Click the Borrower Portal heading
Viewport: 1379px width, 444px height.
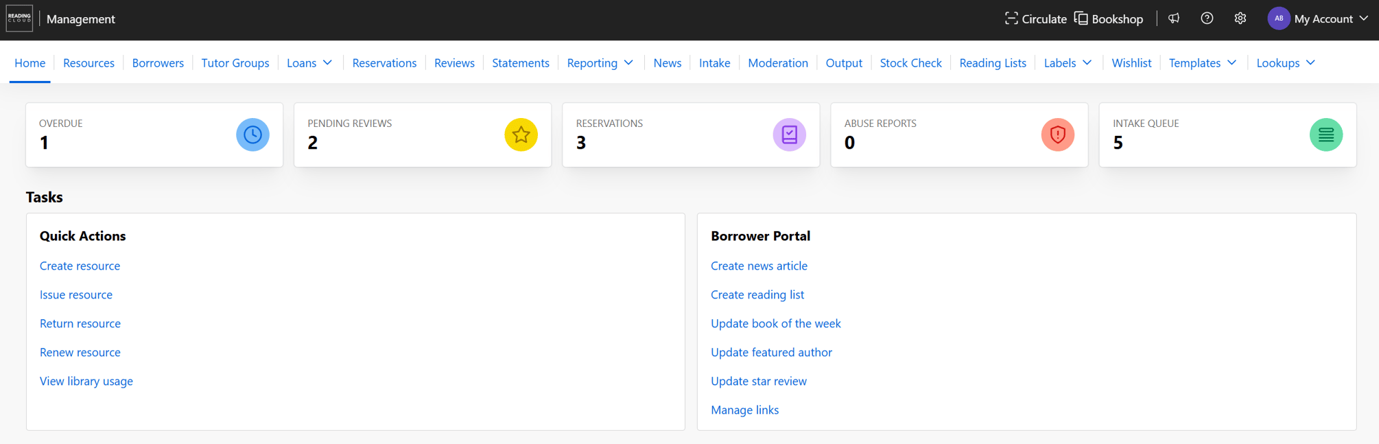pyautogui.click(x=760, y=236)
